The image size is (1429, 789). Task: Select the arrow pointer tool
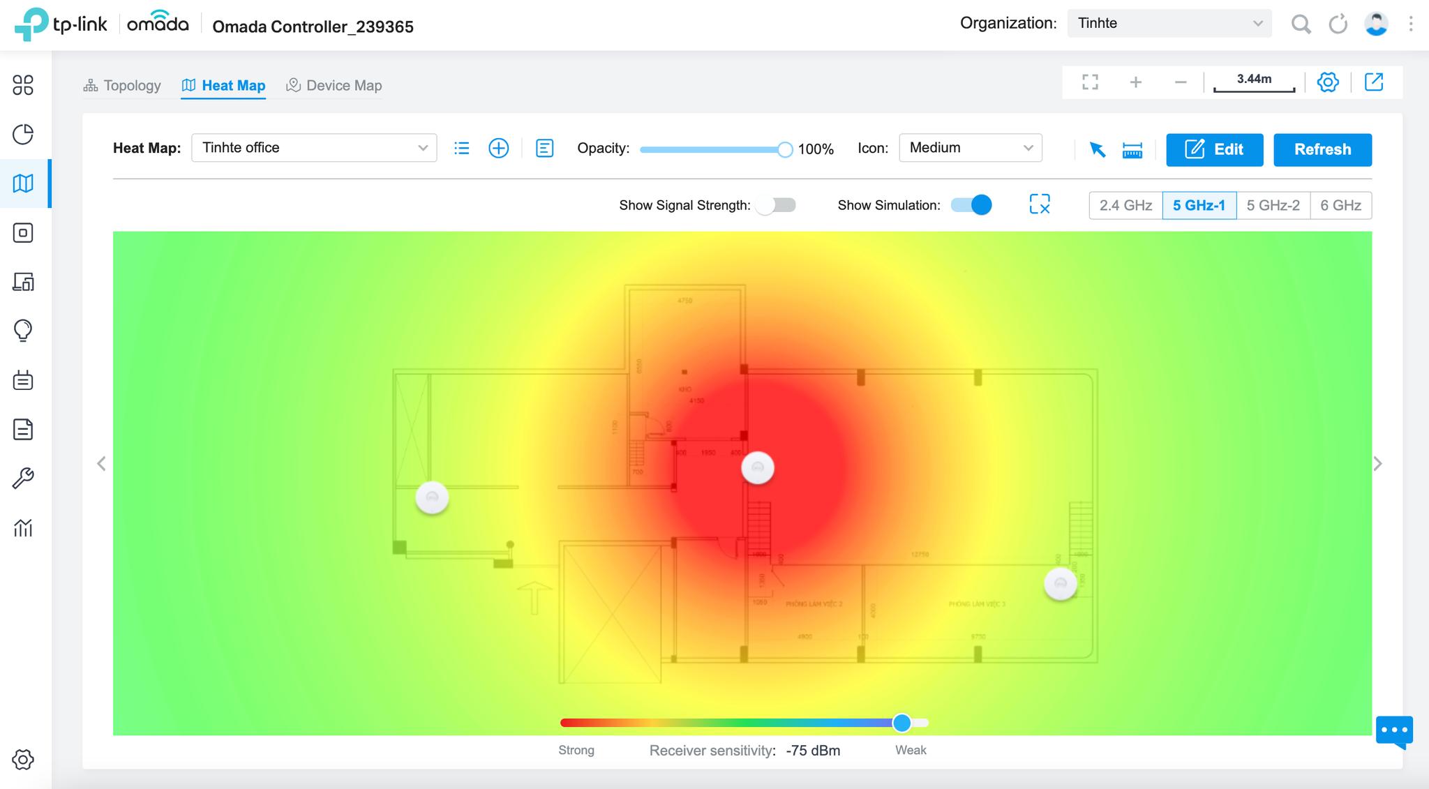coord(1097,149)
